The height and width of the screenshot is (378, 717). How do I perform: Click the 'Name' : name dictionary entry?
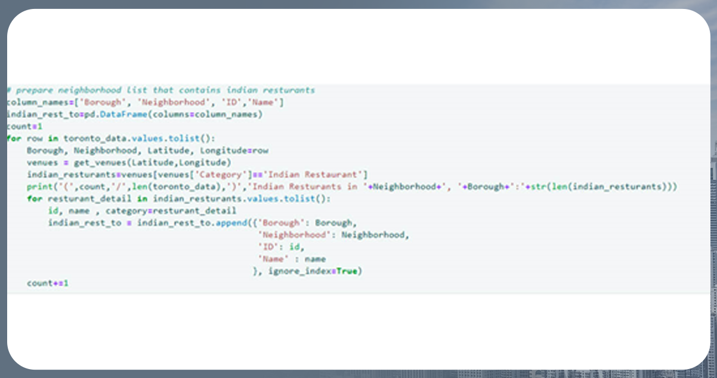(x=291, y=259)
